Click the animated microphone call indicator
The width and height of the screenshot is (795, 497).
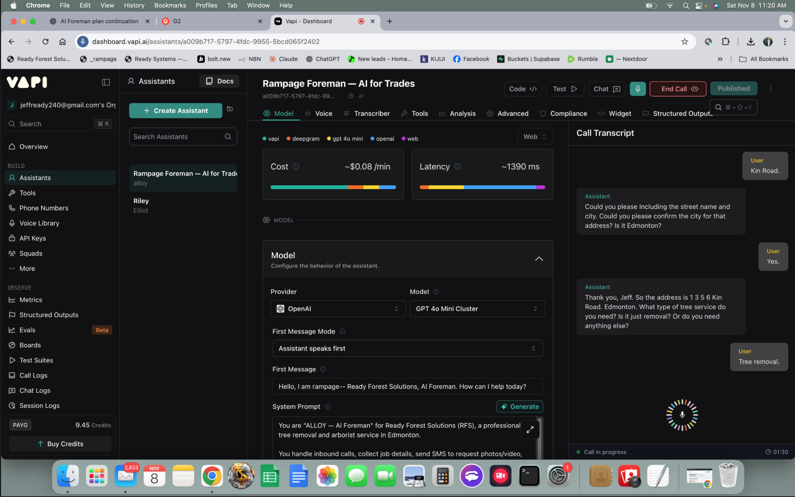[682, 415]
